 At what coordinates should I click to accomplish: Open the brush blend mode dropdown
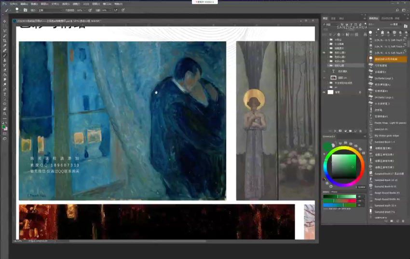(50, 10)
